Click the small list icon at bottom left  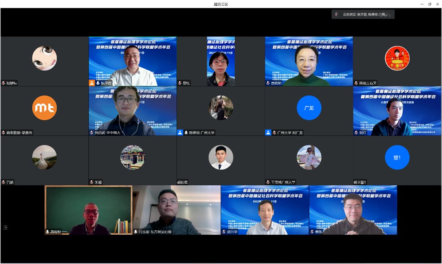pyautogui.click(x=5, y=227)
